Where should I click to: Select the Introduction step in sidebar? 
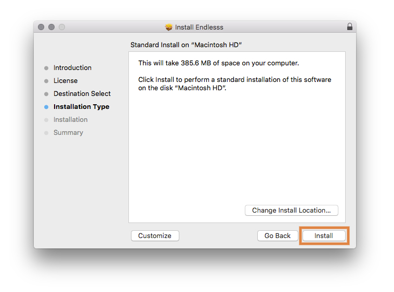point(72,67)
